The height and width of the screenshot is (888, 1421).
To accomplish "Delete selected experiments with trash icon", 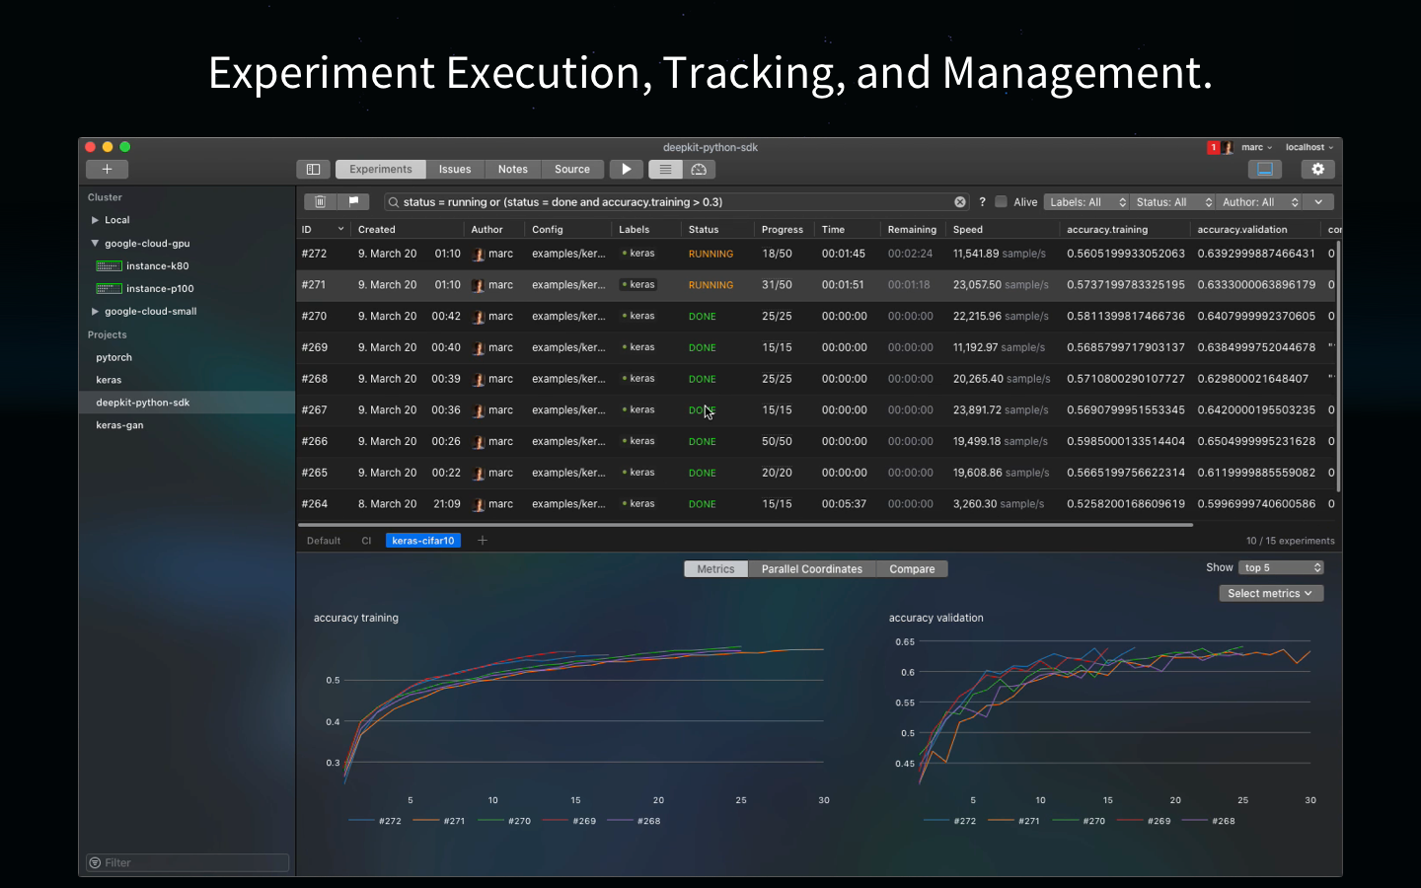I will [320, 201].
